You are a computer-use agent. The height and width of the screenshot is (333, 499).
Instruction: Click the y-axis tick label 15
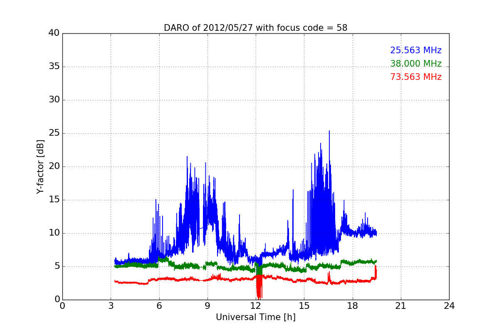tap(54, 200)
